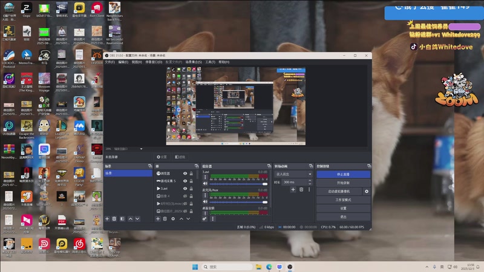Click the volume slider for 3.avi
The width and height of the screenshot is (484, 272).
[x=238, y=184]
